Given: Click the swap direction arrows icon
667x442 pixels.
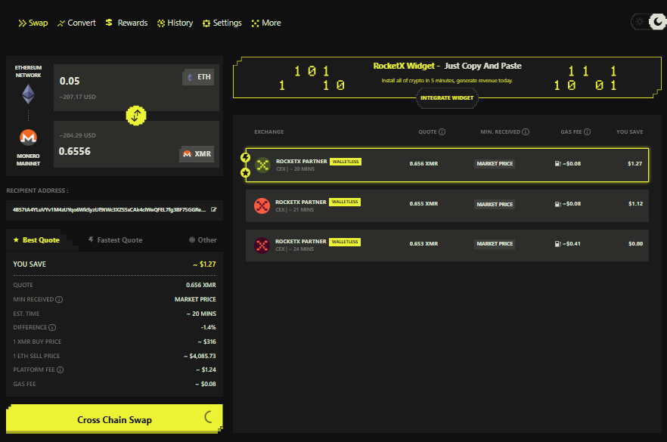Looking at the screenshot, I should click(135, 116).
